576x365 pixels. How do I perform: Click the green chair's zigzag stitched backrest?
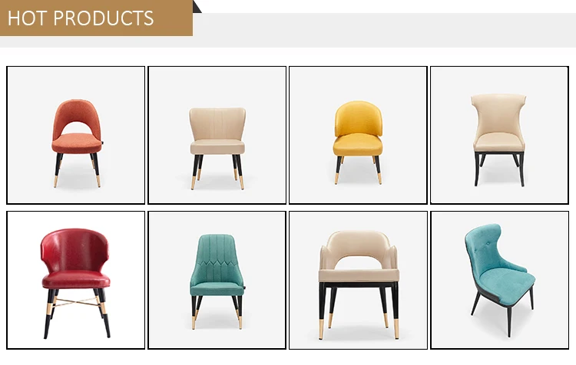point(217,258)
